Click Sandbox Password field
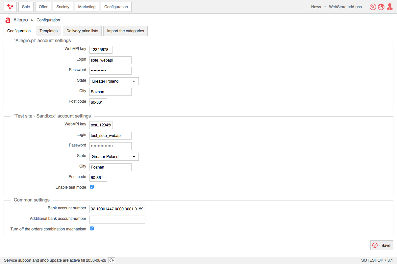The height and width of the screenshot is (264, 397). click(x=111, y=146)
